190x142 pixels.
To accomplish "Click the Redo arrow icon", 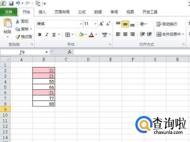I will (x=28, y=3).
